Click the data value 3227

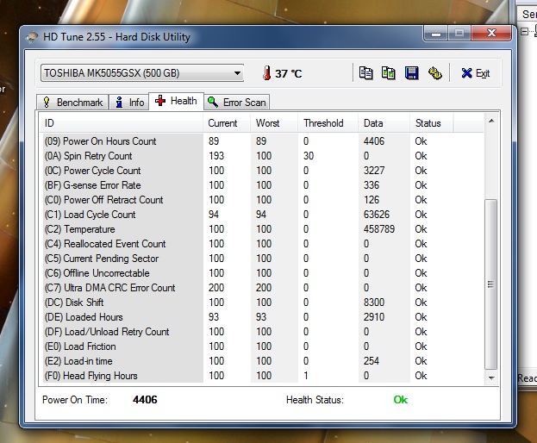tap(374, 171)
